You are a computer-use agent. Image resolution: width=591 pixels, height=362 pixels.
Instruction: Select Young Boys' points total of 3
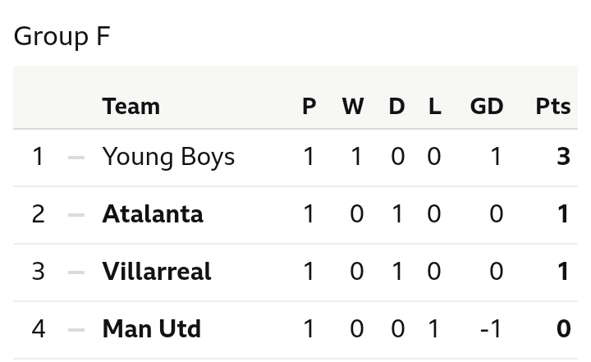pyautogui.click(x=563, y=157)
